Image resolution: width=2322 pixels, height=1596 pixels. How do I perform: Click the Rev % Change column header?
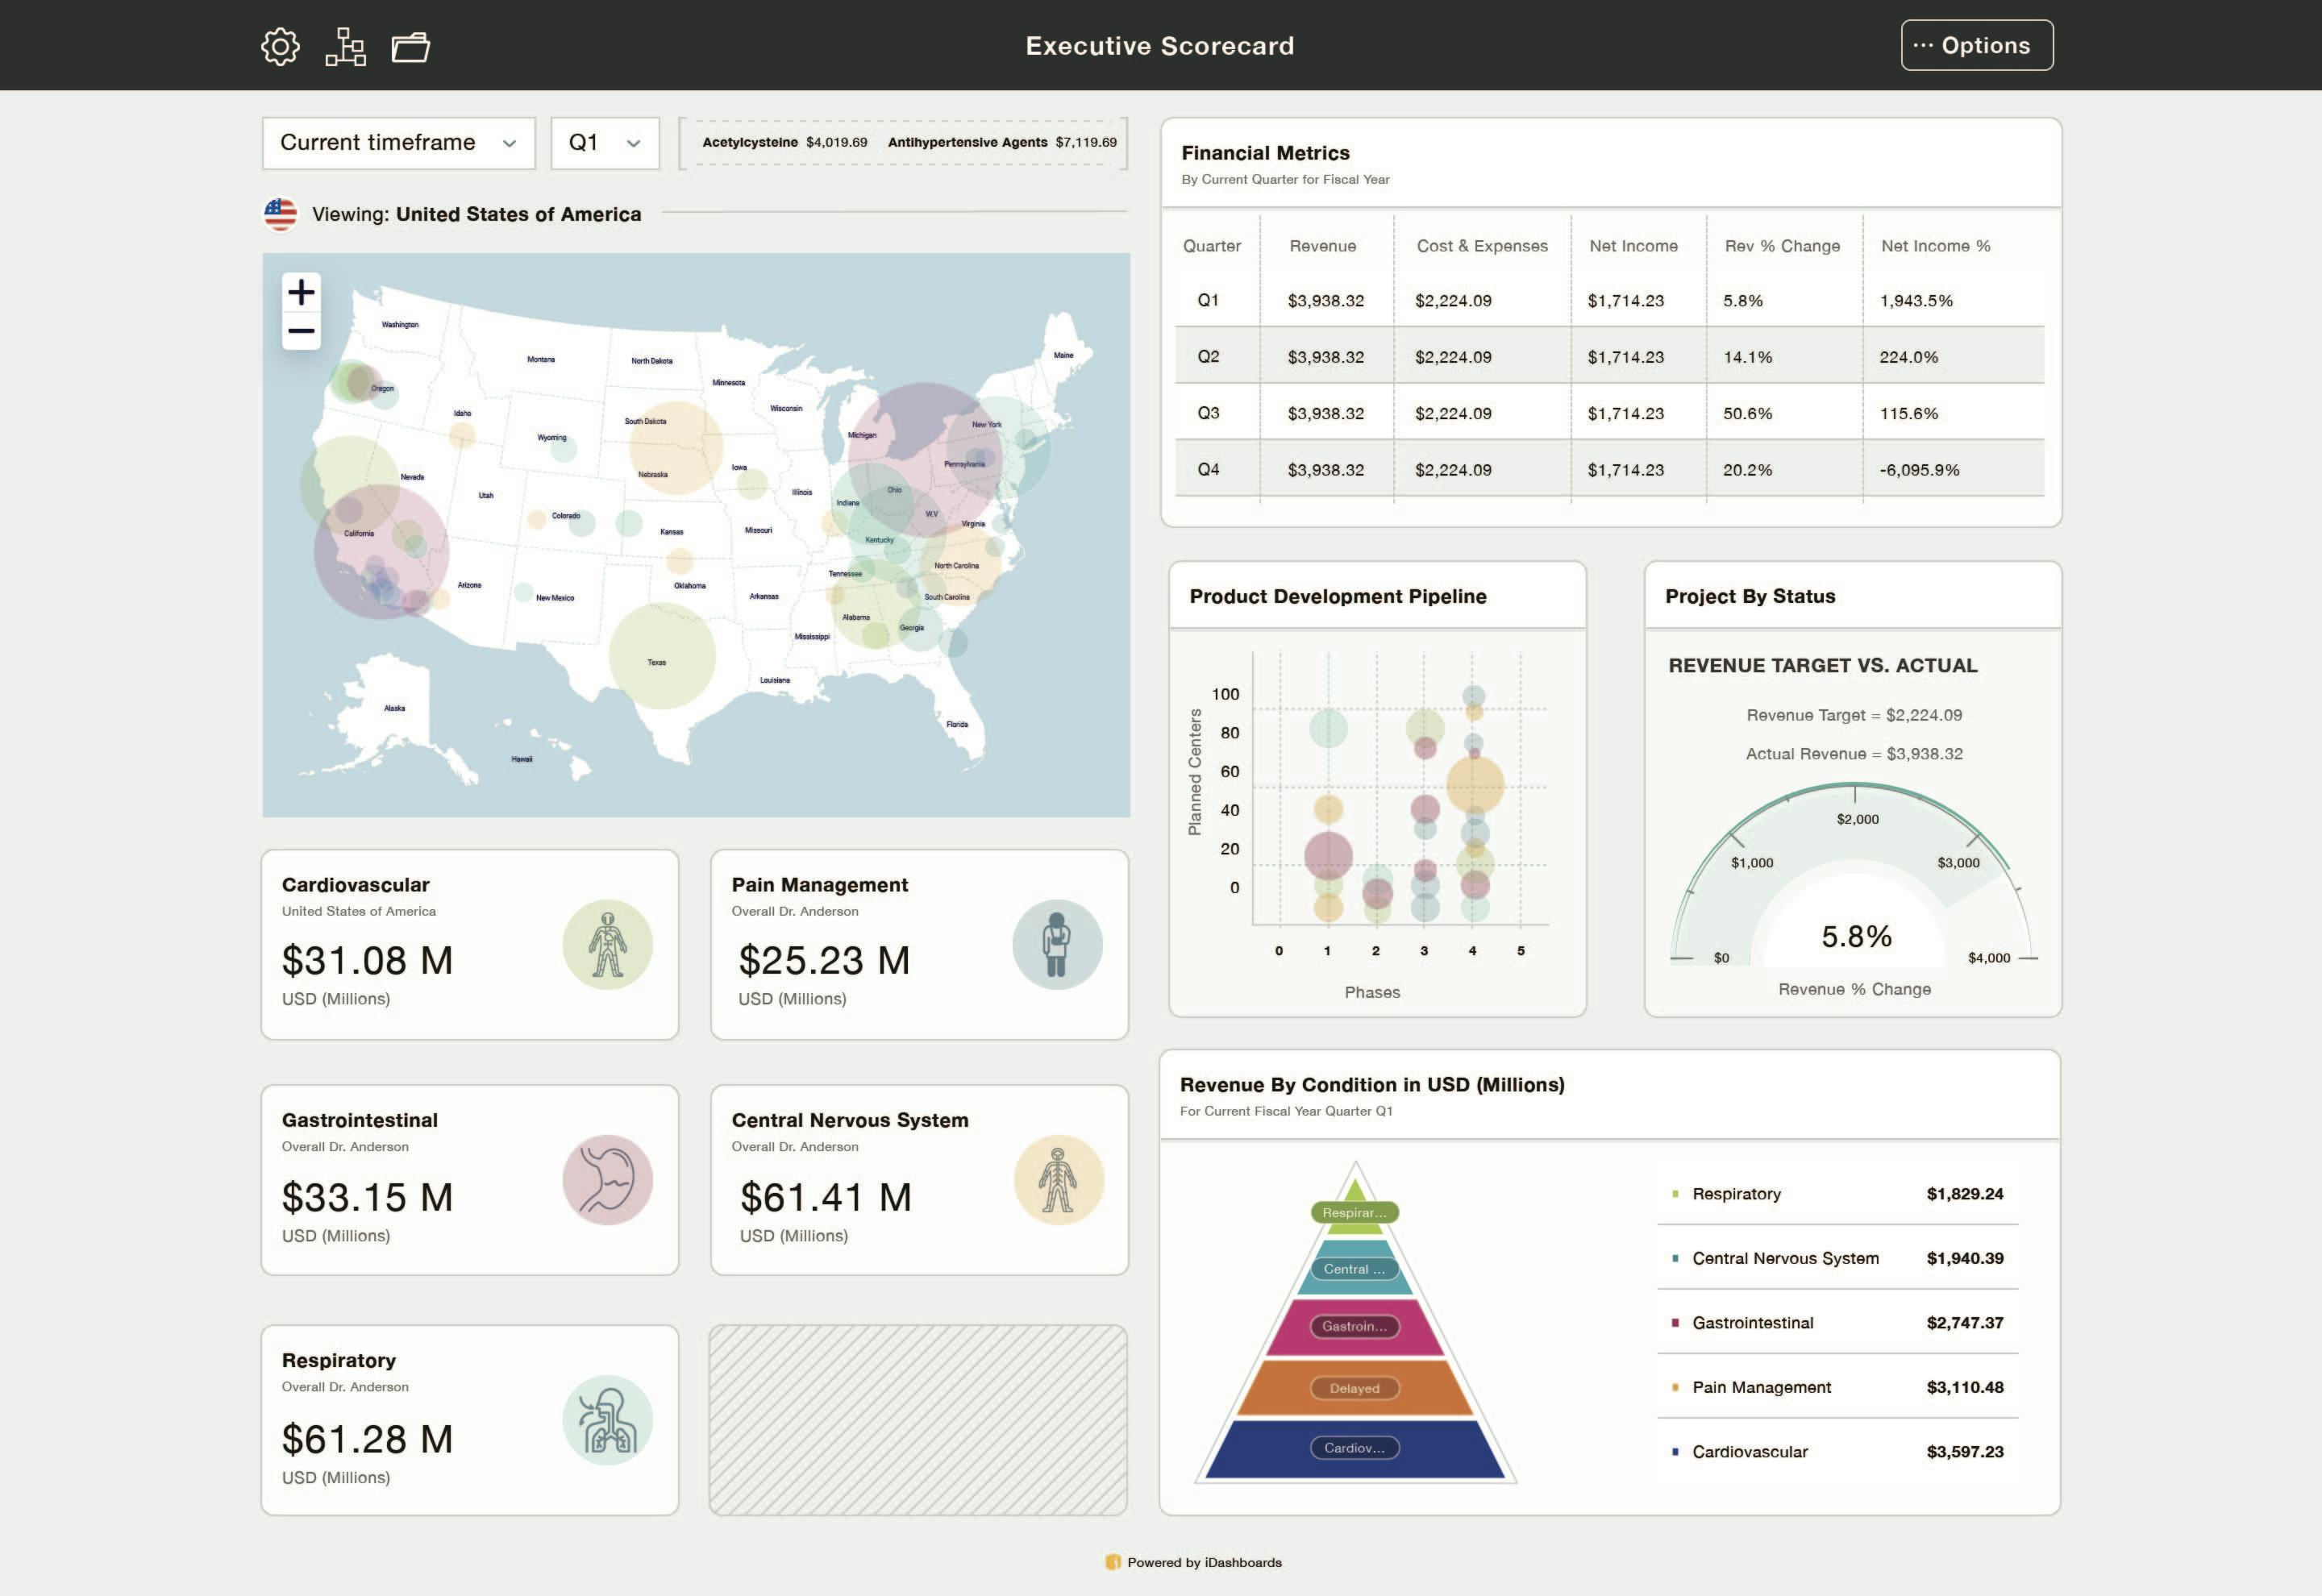1781,246
